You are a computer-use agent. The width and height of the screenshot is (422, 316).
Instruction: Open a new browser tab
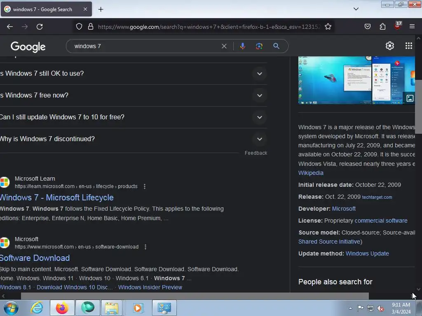tap(101, 9)
